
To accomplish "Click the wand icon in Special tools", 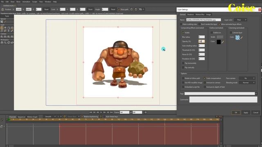I will pos(5,22).
